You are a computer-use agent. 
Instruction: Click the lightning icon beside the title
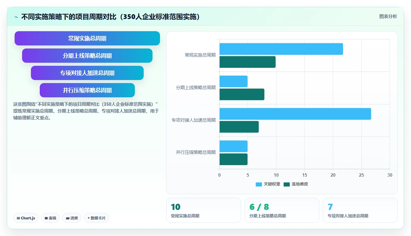click(x=16, y=17)
